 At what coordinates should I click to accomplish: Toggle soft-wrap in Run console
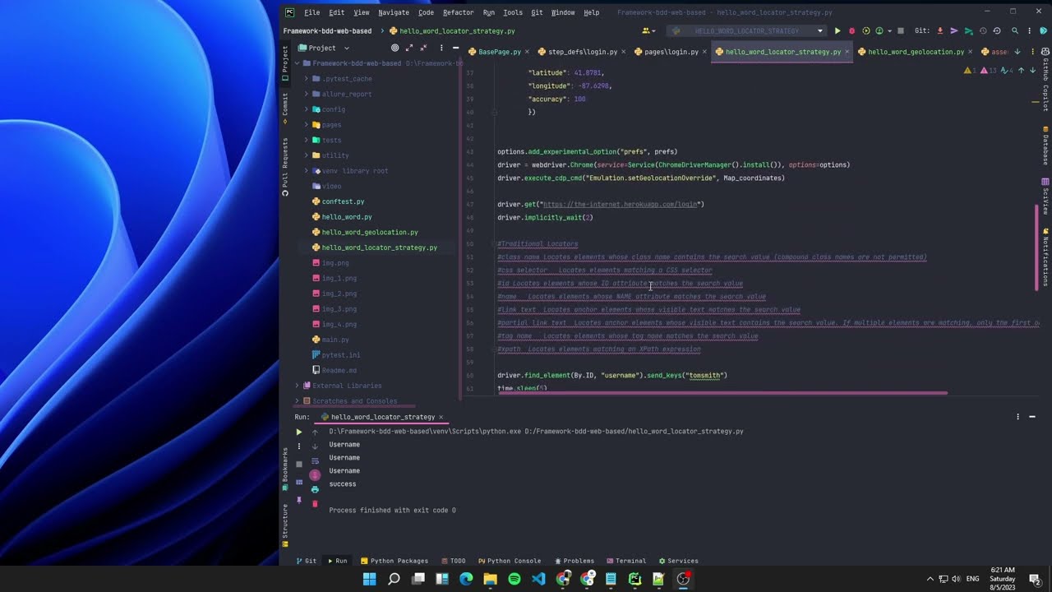[x=315, y=461]
